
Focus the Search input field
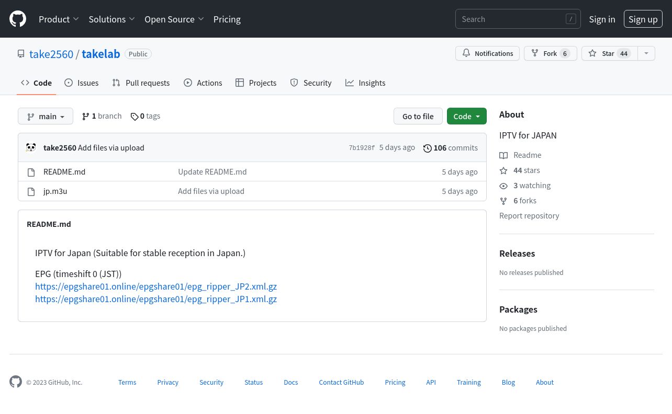pyautogui.click(x=518, y=19)
